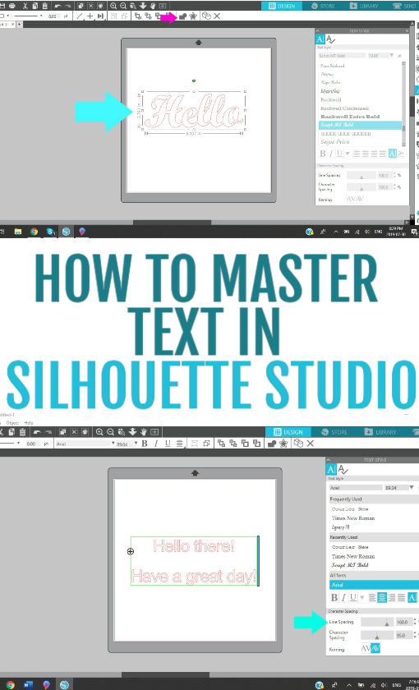Click Zoom Out in the lower screenshot toolbar

(x=110, y=432)
